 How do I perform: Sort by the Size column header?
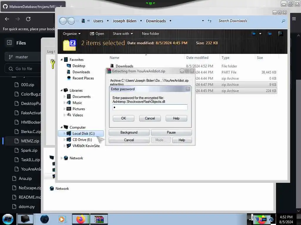[x=260, y=58]
